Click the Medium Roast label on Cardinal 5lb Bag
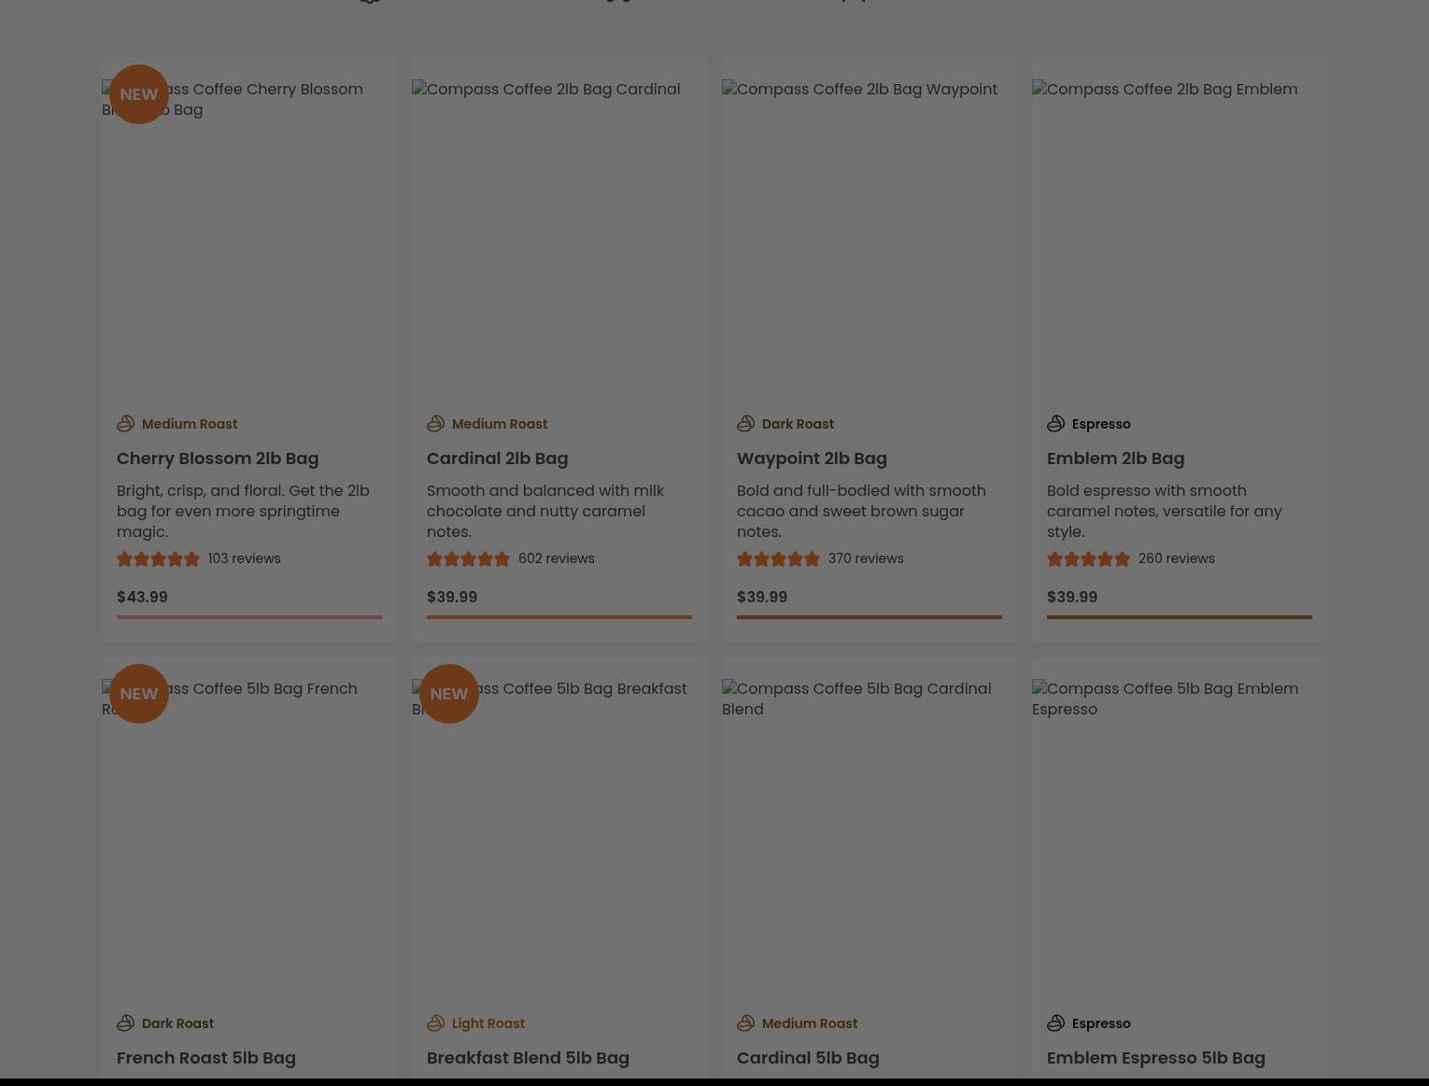The image size is (1429, 1086). 810,1023
